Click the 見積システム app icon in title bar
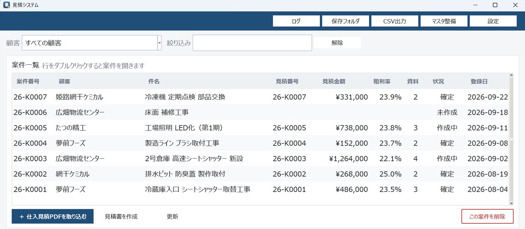The height and width of the screenshot is (229, 525). tap(6, 5)
